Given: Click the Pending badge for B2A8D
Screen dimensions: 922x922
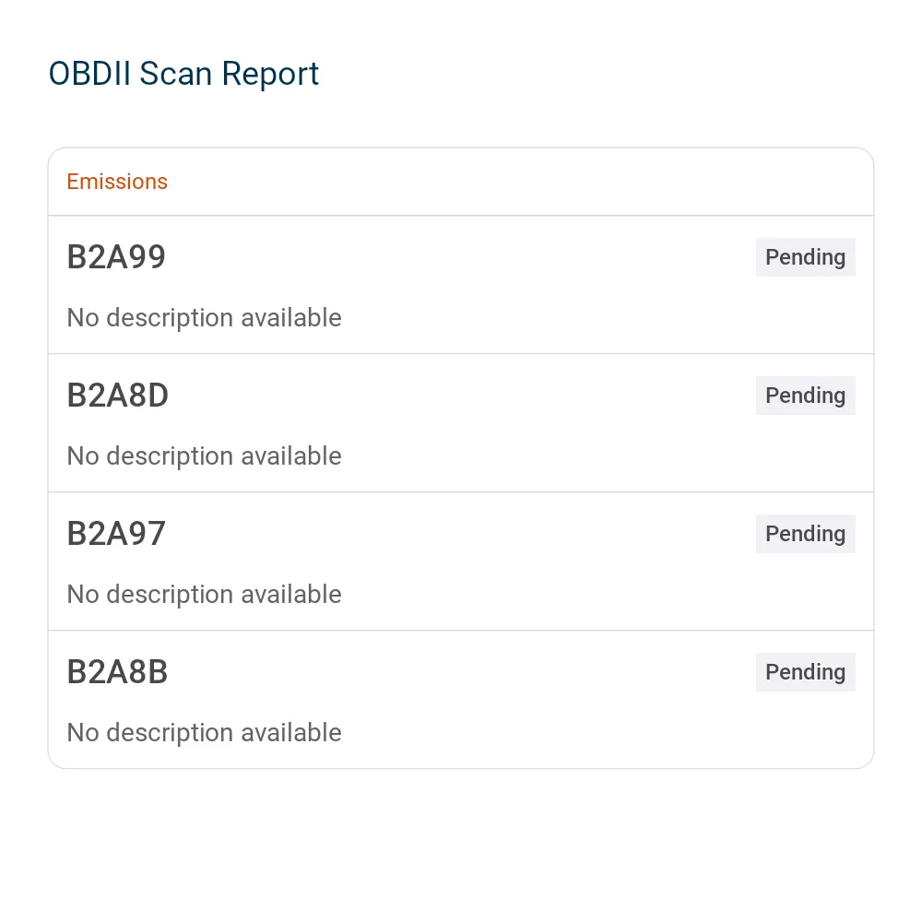Looking at the screenshot, I should [x=805, y=396].
